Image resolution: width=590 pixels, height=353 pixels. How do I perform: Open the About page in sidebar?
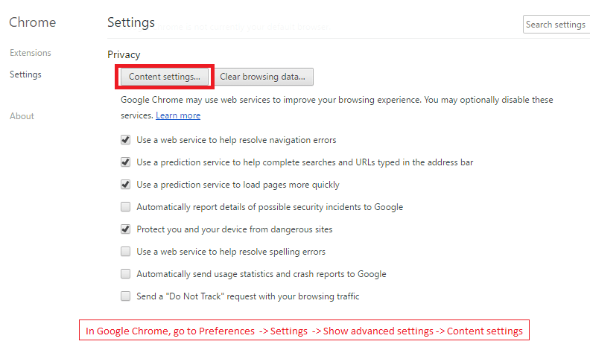22,116
